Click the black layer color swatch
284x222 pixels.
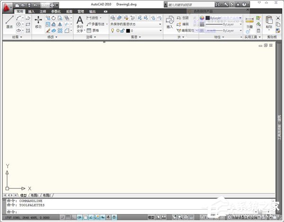[x=128, y=30]
